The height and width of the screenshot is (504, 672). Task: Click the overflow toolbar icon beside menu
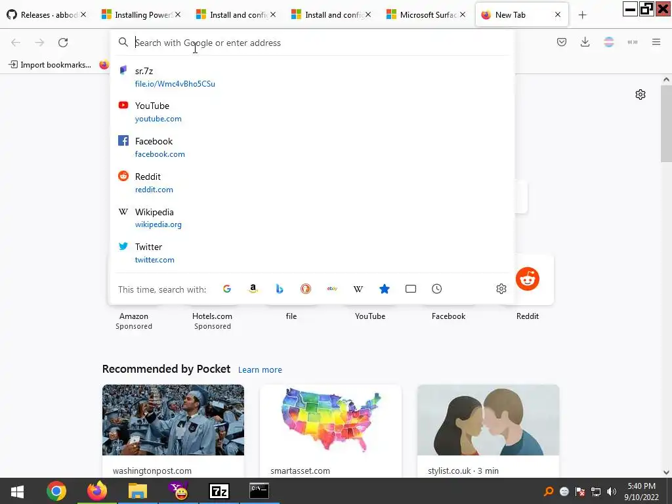click(632, 42)
